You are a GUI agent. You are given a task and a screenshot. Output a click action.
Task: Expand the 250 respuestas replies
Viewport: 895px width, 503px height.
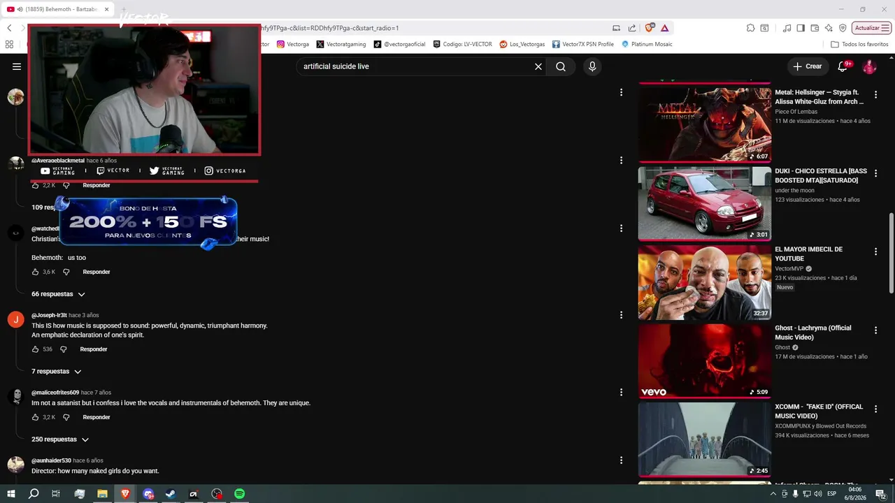(x=60, y=439)
